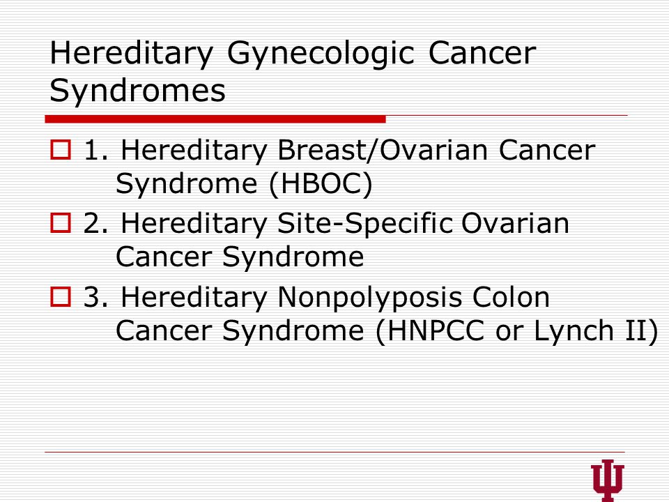This screenshot has height=502, width=669.
Task: Click 'Cancer Syndrome' under item 2
Action: (240, 257)
